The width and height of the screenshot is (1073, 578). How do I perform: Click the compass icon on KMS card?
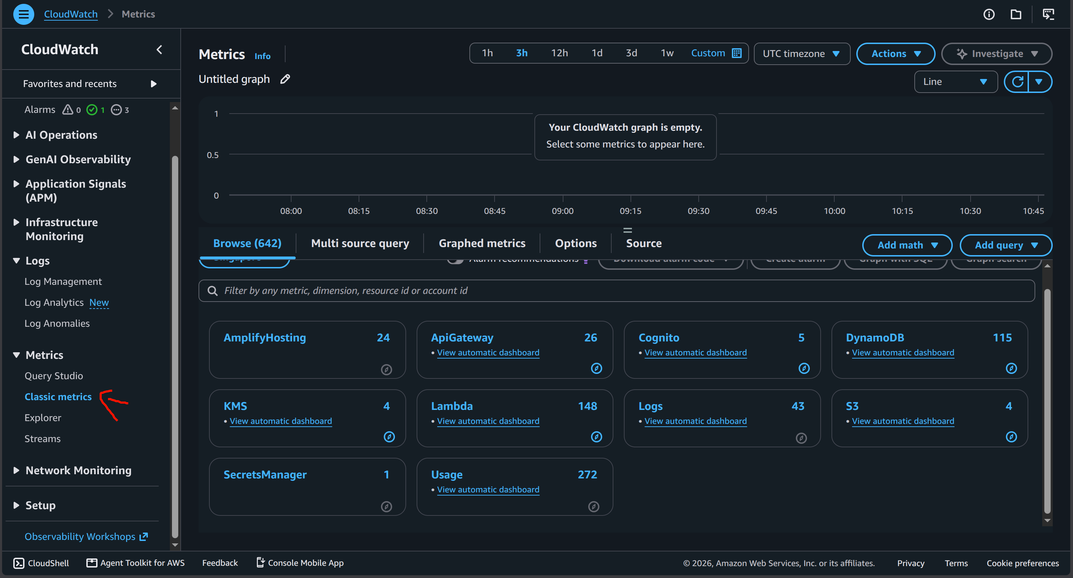click(x=389, y=437)
